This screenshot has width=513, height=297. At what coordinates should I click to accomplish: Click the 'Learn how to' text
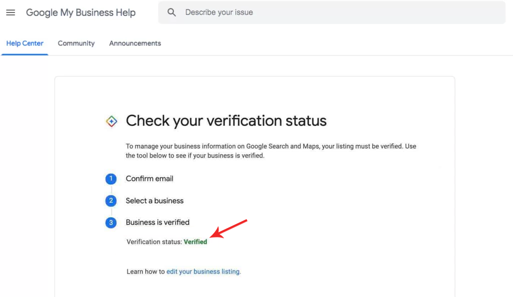coord(146,271)
